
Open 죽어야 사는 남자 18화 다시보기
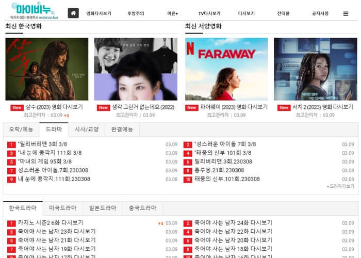pyautogui.click(x=233, y=249)
